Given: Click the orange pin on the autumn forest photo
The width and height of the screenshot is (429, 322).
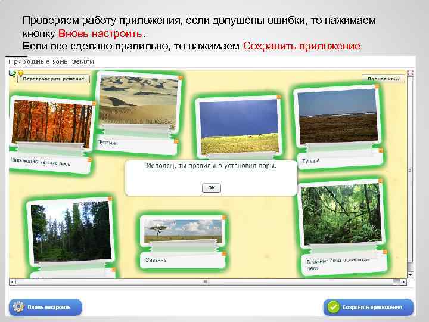Looking at the screenshot, I should coord(94,103).
